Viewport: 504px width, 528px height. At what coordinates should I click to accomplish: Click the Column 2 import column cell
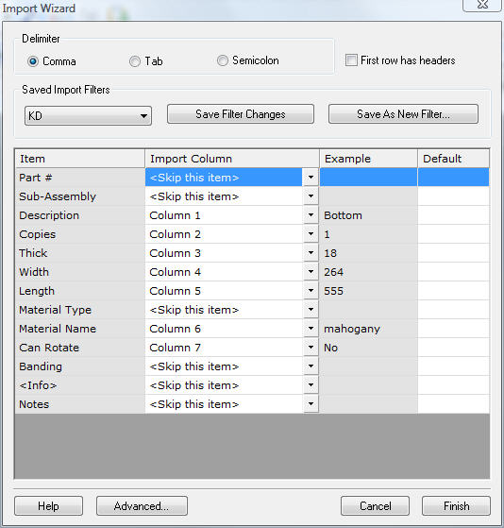tap(224, 233)
